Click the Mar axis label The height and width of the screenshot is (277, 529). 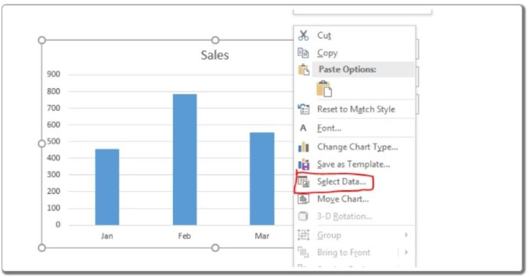(262, 236)
